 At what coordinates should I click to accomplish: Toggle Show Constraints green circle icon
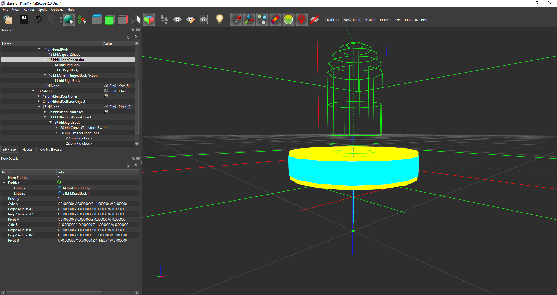289,20
